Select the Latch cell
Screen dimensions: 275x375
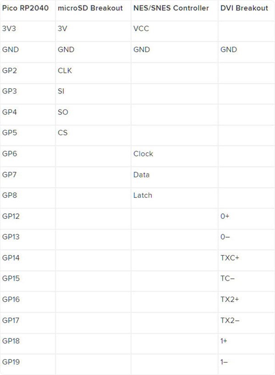pyautogui.click(x=143, y=195)
